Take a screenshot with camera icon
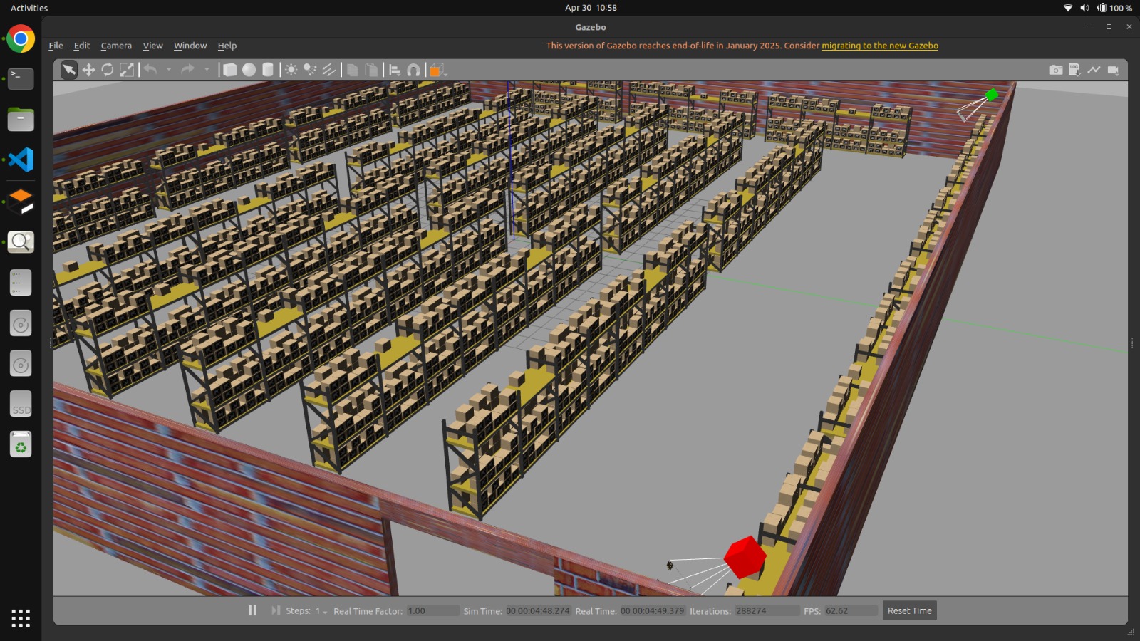 (1055, 70)
